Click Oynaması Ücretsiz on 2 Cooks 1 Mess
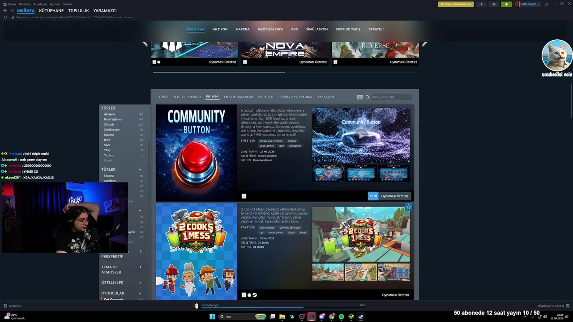 point(396,295)
